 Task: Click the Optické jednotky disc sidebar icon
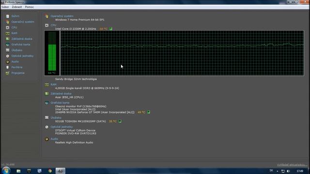tap(8, 56)
